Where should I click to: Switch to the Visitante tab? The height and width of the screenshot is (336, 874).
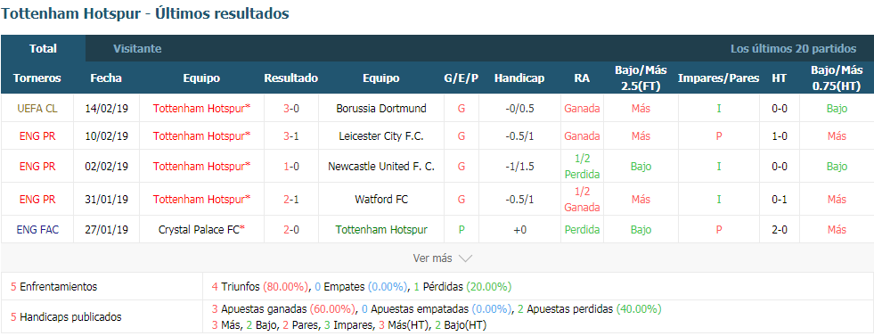tap(137, 48)
